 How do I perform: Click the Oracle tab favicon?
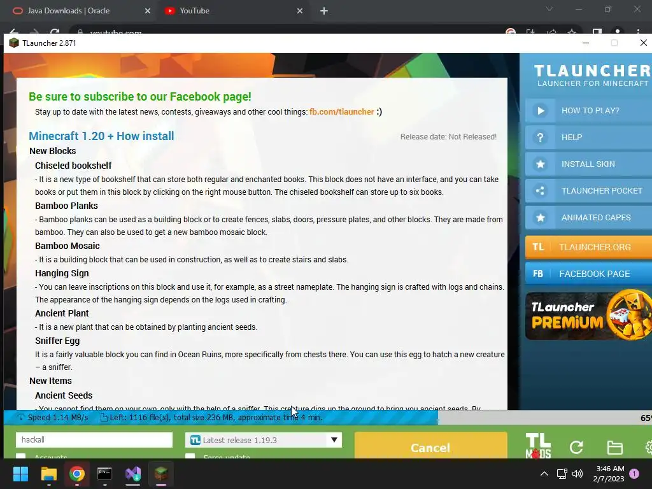pyautogui.click(x=17, y=11)
